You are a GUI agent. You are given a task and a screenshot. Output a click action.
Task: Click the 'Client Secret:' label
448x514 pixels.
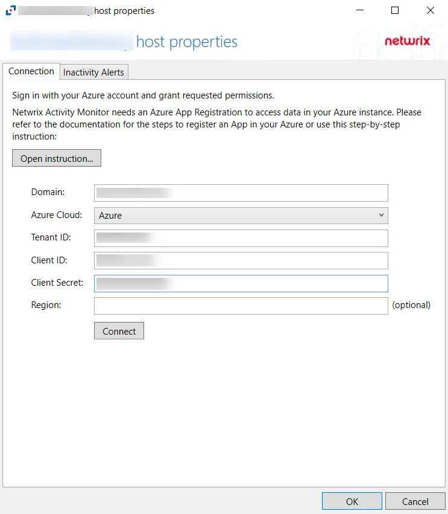click(x=57, y=282)
